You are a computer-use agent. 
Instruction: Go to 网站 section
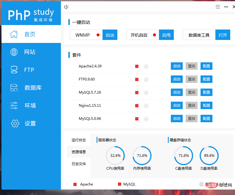(x=31, y=52)
